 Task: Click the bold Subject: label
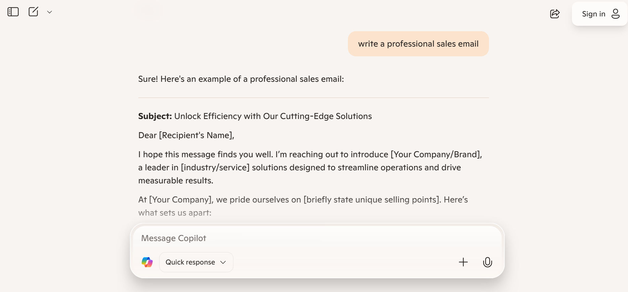pyautogui.click(x=155, y=116)
